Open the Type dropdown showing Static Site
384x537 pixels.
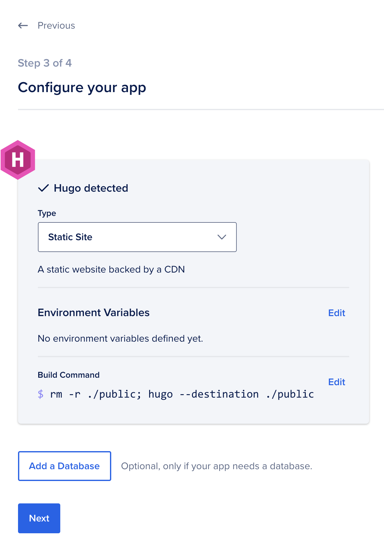[137, 237]
